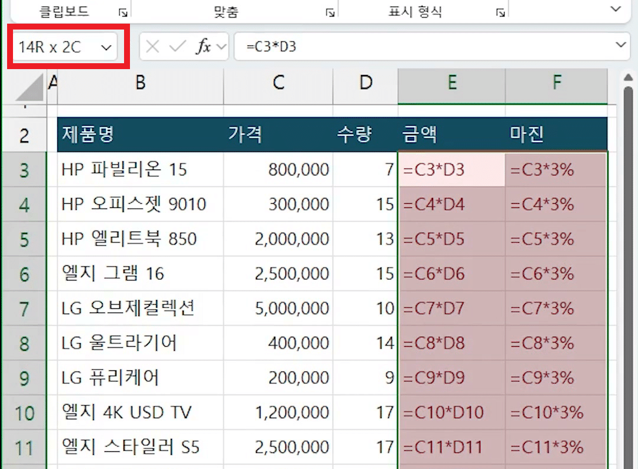
Task: Open the number format (표시 형식) dialog launcher
Action: coord(500,12)
